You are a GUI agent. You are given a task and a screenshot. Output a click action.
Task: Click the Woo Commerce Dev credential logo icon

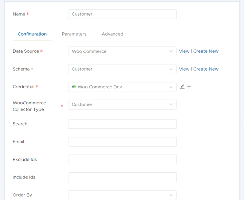pyautogui.click(x=74, y=87)
